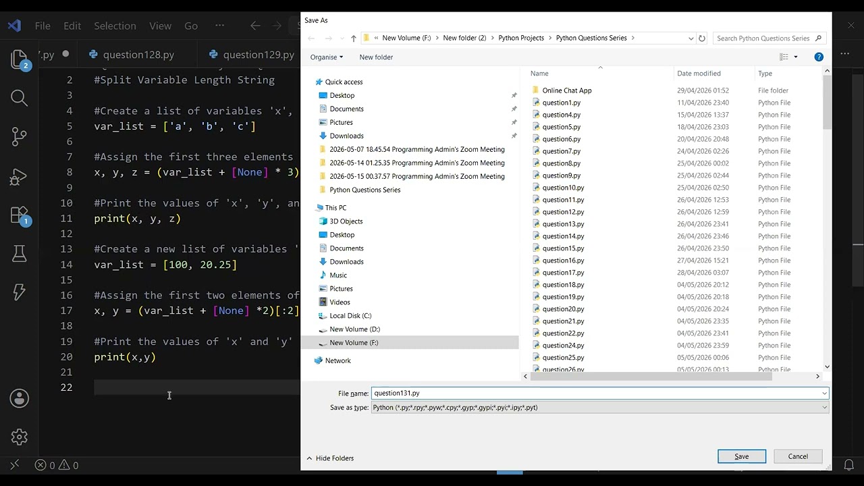Open the Help button in Save As dialog
864x486 pixels.
[x=819, y=57]
